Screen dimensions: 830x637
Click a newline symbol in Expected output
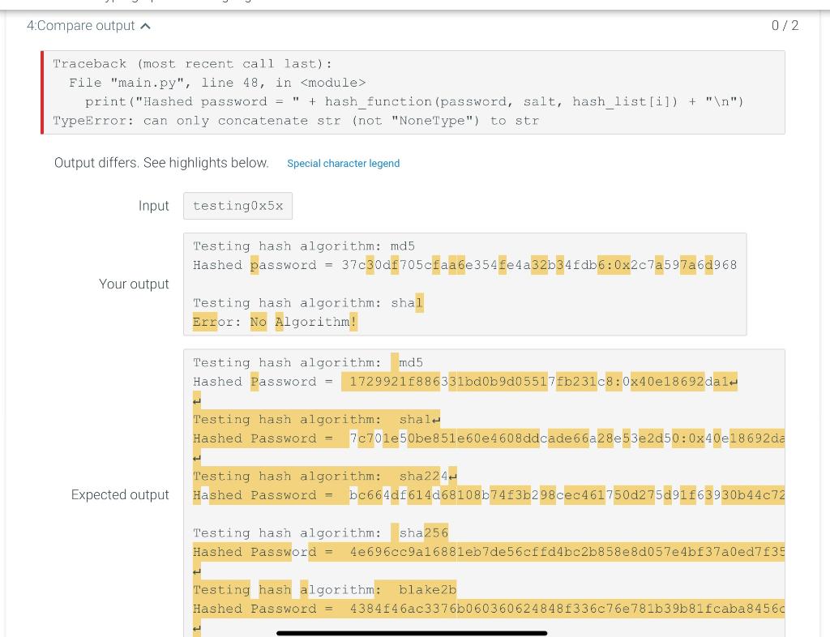(x=195, y=399)
